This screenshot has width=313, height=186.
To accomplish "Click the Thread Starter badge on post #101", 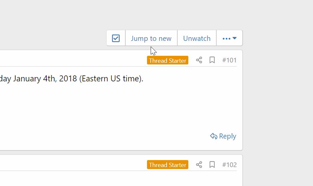I will point(167,60).
